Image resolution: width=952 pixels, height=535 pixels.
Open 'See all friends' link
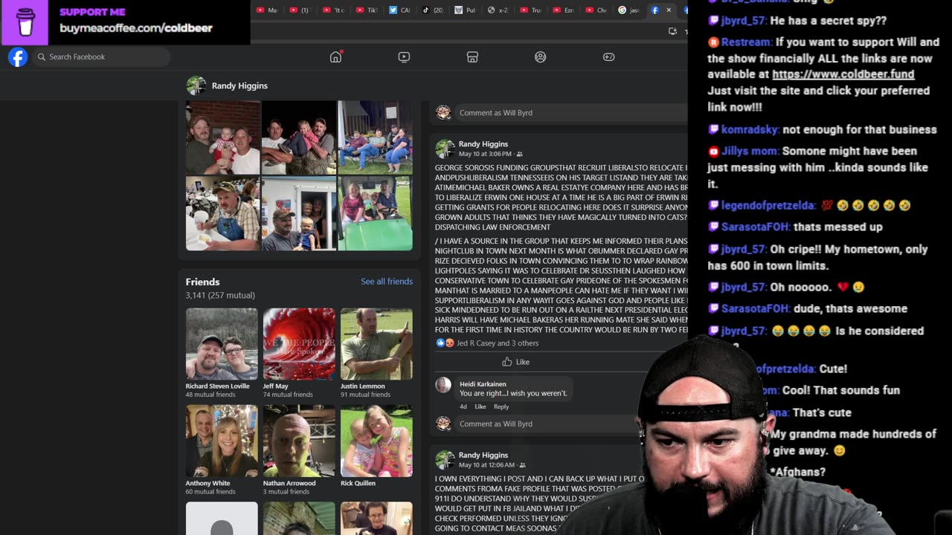(x=387, y=282)
